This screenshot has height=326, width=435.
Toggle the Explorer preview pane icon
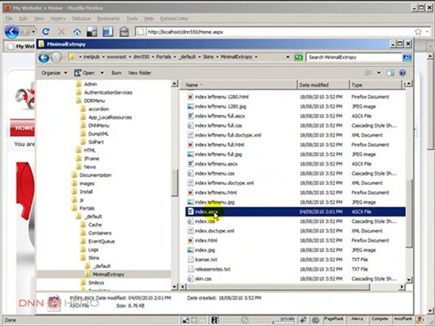tap(390, 73)
